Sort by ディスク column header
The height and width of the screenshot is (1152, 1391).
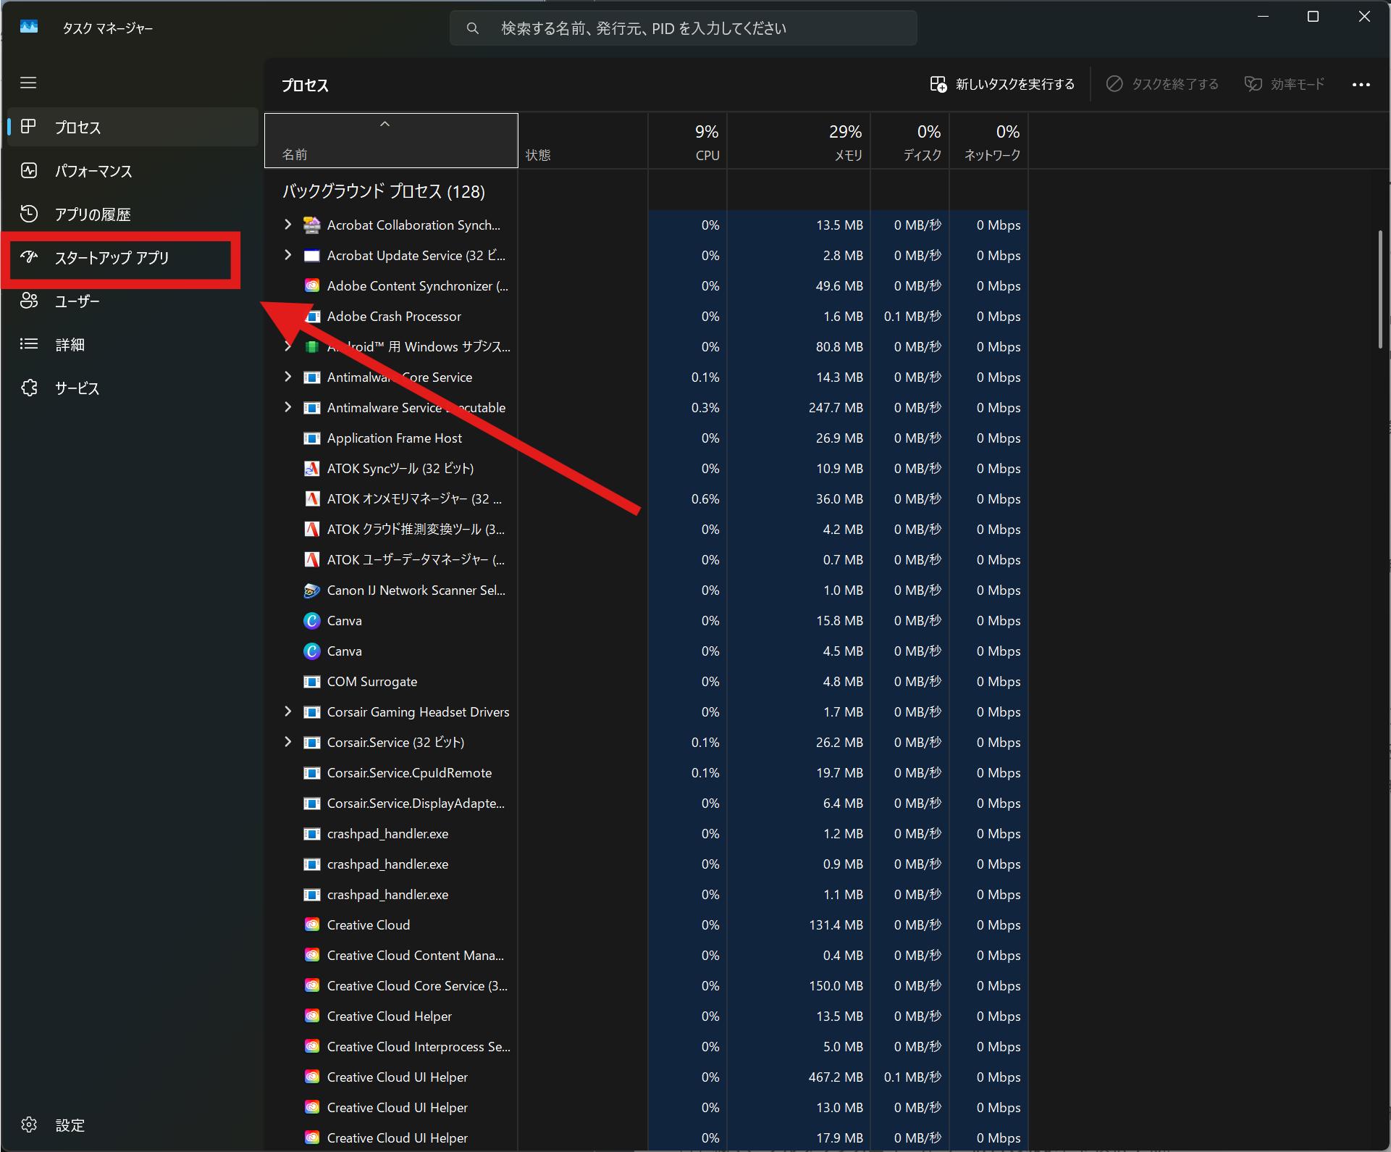point(910,141)
